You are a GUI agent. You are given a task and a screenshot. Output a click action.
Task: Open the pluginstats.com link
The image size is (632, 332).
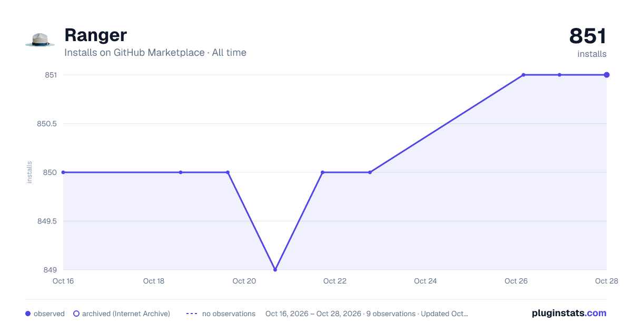pyautogui.click(x=569, y=313)
